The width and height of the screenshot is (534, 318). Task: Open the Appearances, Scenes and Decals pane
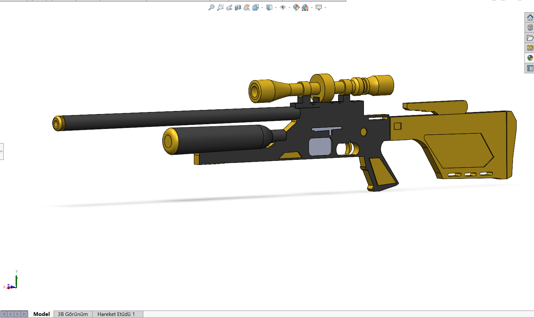click(x=530, y=58)
